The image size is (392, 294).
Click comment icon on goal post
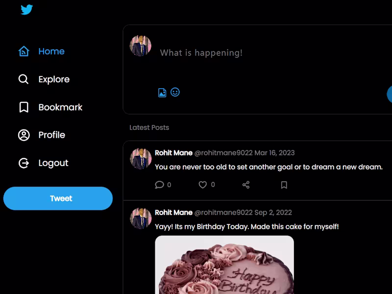(159, 185)
